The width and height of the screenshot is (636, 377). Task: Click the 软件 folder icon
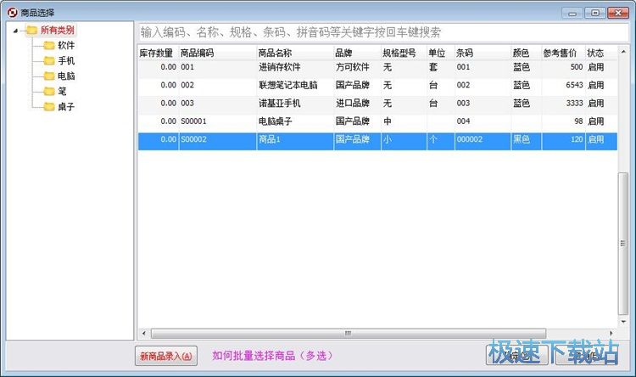click(49, 46)
